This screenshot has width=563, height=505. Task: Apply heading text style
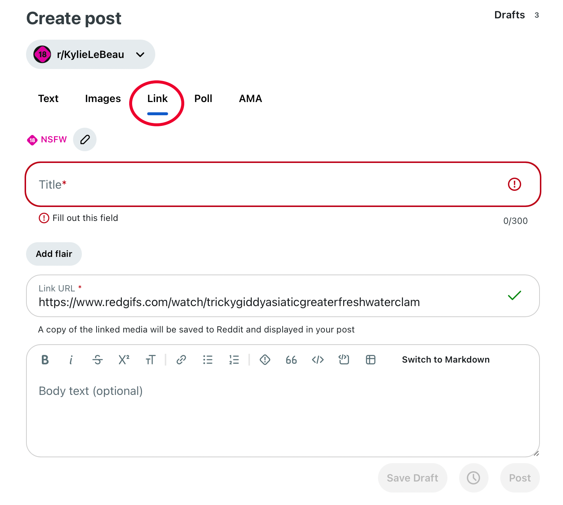point(150,360)
